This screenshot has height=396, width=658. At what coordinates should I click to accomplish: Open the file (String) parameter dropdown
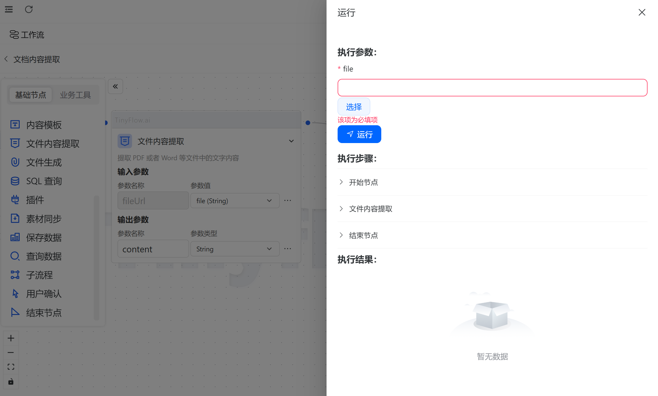pos(235,201)
